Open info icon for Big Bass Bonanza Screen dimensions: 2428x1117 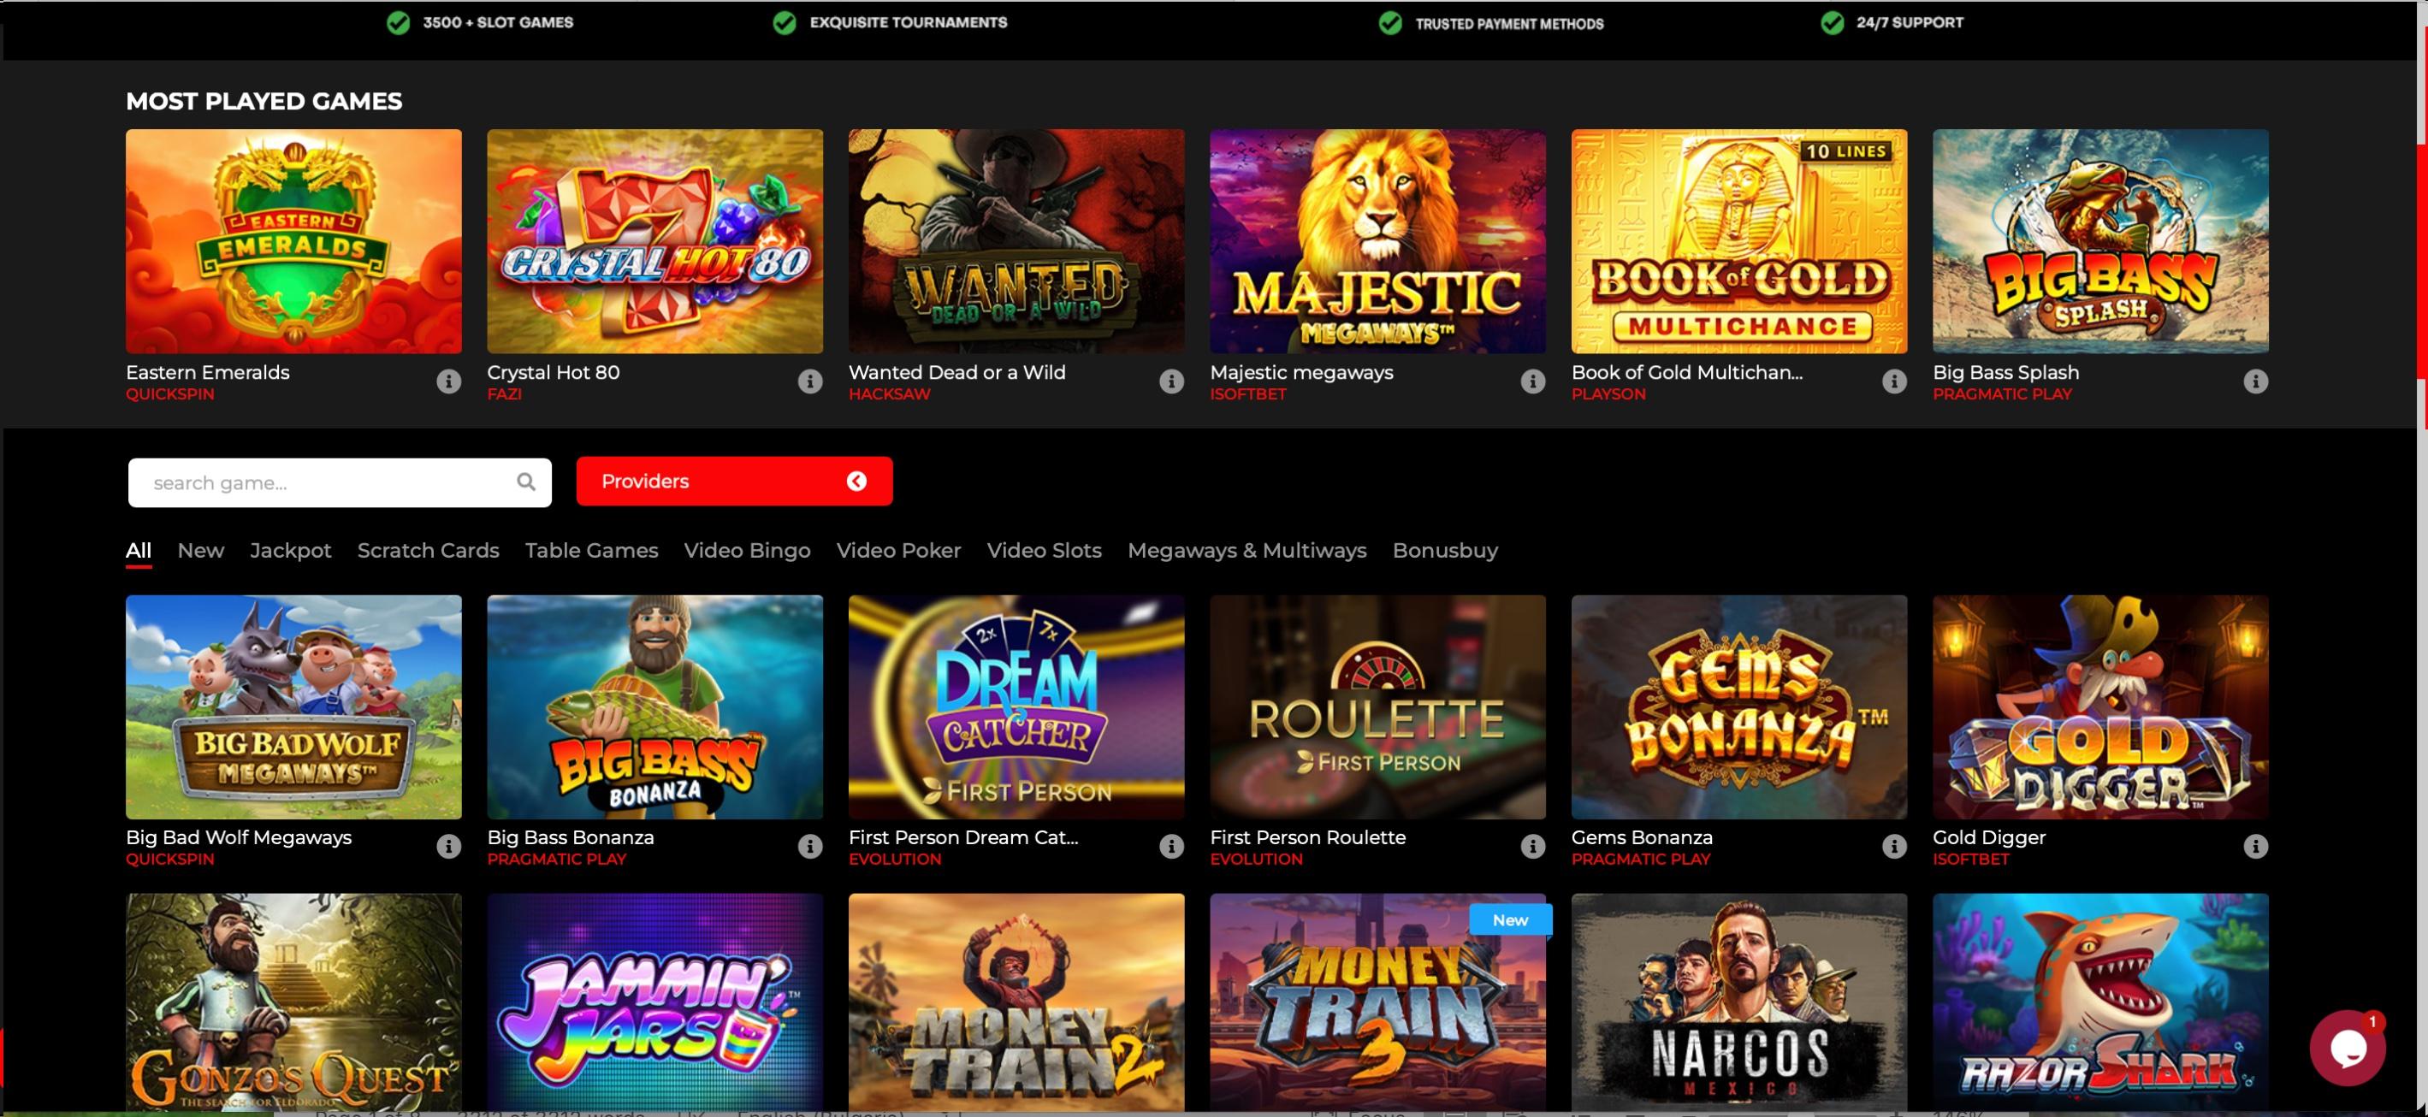click(x=809, y=846)
